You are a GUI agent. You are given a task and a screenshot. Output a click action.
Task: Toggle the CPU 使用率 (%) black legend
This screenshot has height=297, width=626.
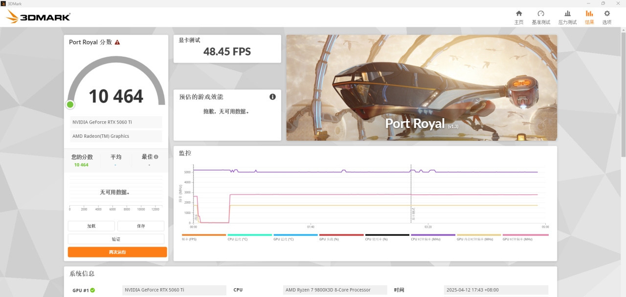387,235
